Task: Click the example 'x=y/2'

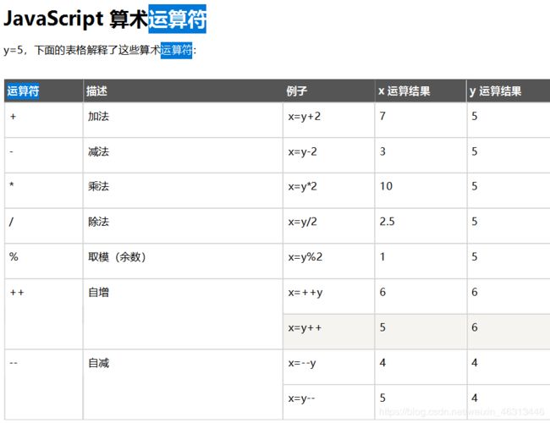Action: (x=302, y=222)
